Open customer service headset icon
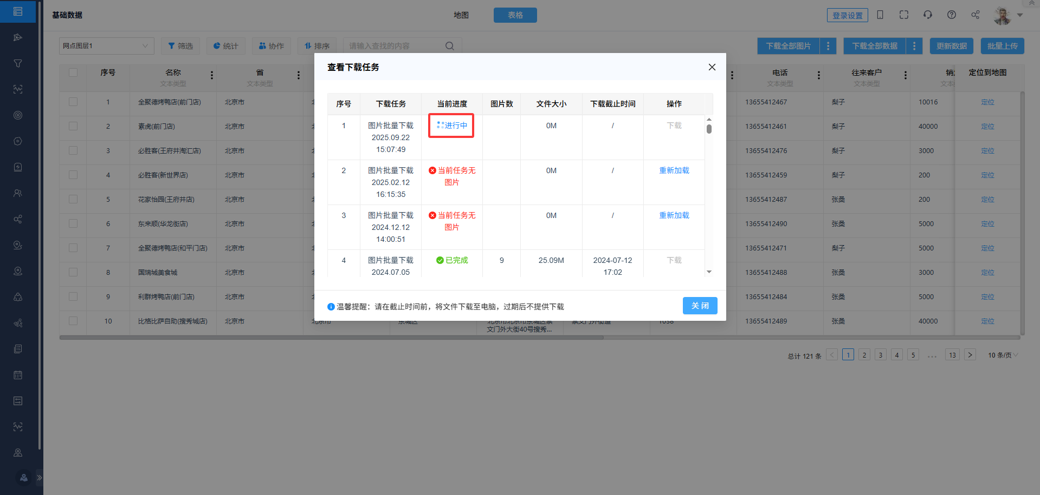The image size is (1040, 495). (927, 15)
